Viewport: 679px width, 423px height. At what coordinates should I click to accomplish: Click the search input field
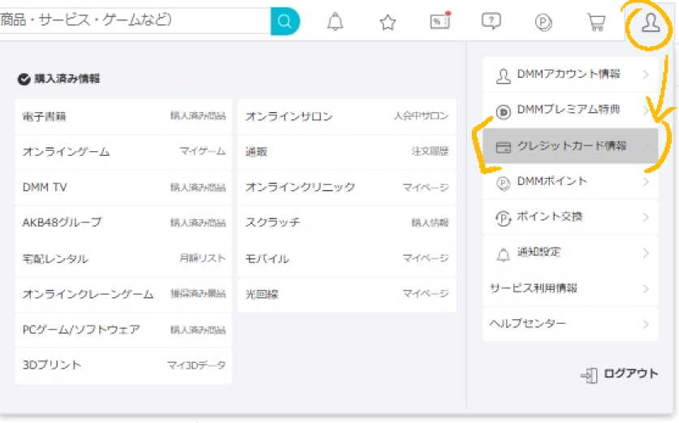[x=130, y=22]
